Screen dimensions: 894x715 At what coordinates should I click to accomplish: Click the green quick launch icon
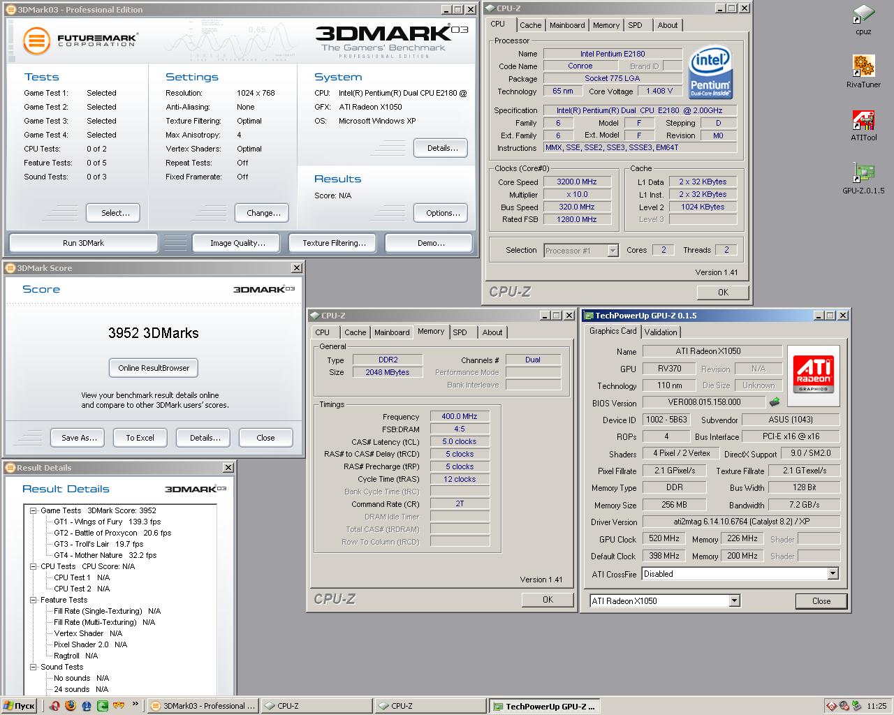pyautogui.click(x=103, y=706)
